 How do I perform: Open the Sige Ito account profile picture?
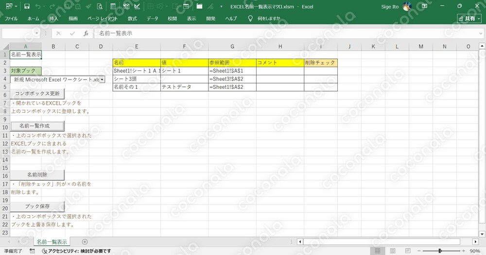[407, 6]
